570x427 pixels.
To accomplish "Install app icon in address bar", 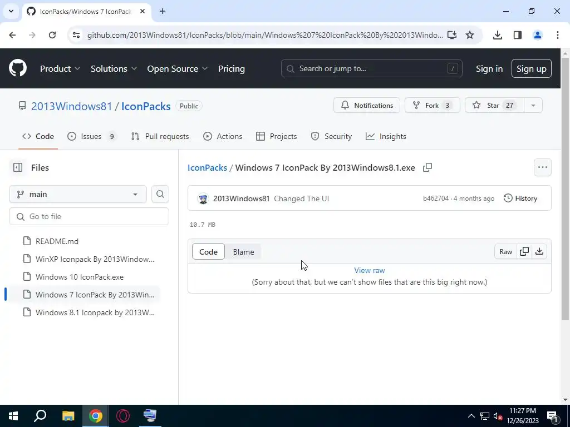I will pos(452,35).
